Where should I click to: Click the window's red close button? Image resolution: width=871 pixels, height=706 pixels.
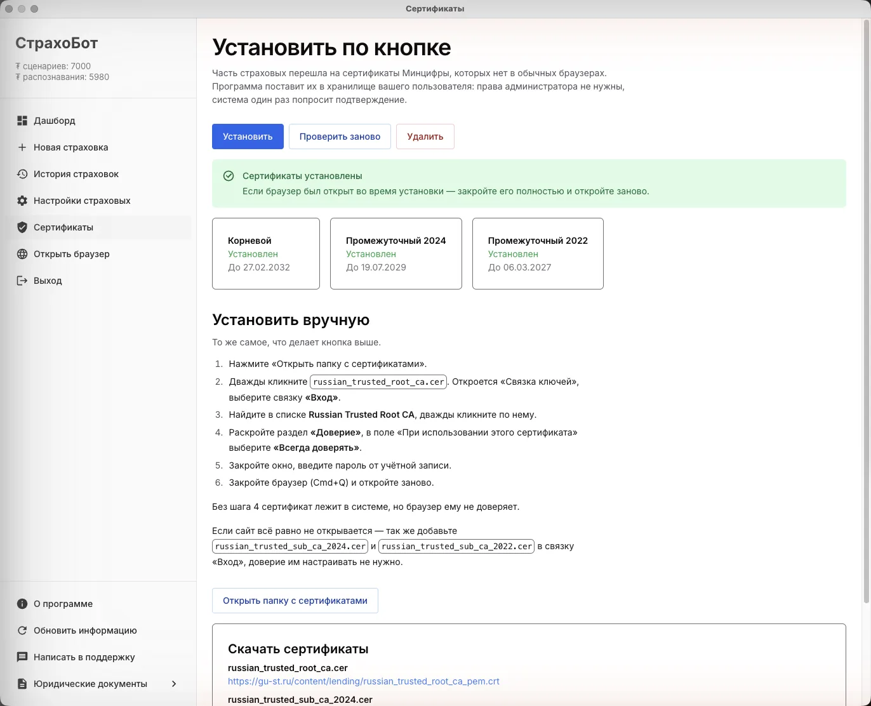(9, 9)
